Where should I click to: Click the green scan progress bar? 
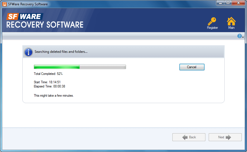click(x=80, y=67)
